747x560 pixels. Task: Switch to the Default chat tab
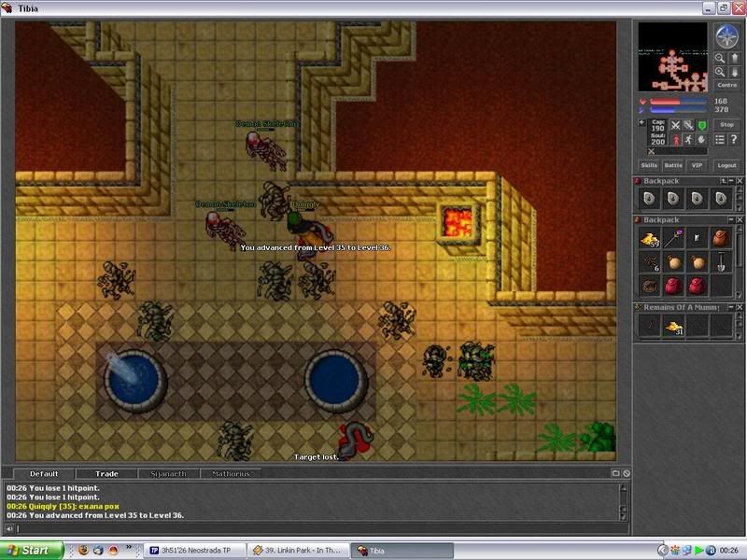44,474
